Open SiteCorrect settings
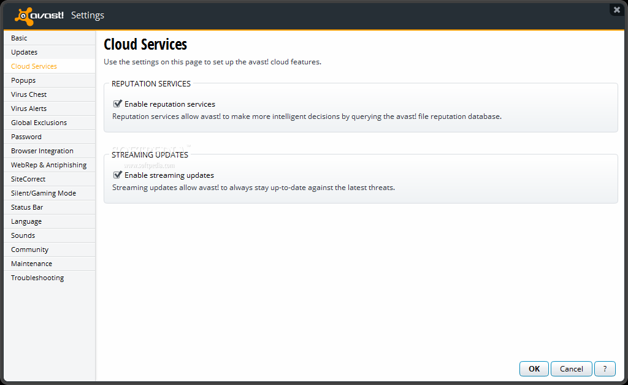Screen dimensions: 628x385 [x=50, y=179]
